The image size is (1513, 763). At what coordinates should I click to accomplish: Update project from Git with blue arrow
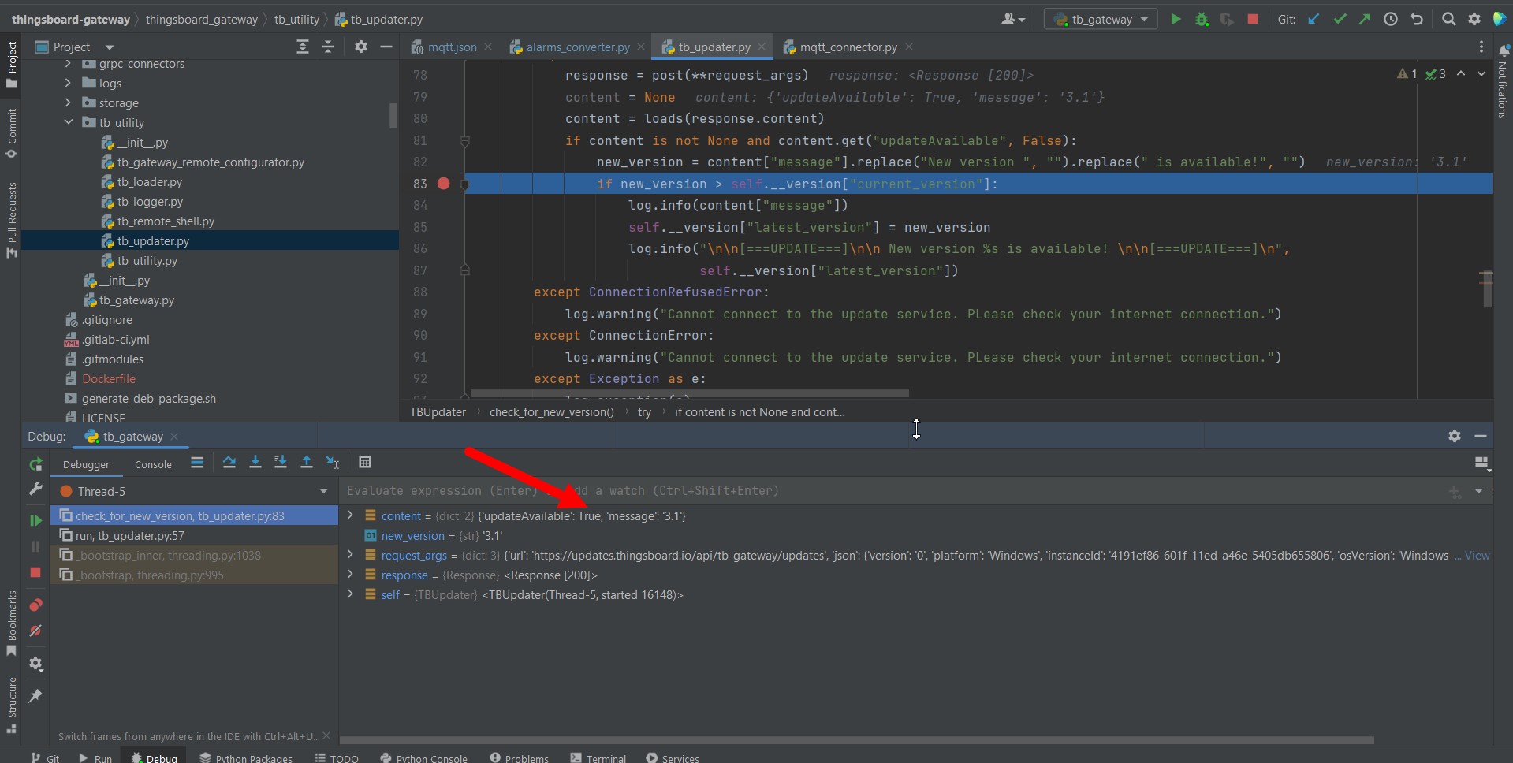pos(1314,19)
